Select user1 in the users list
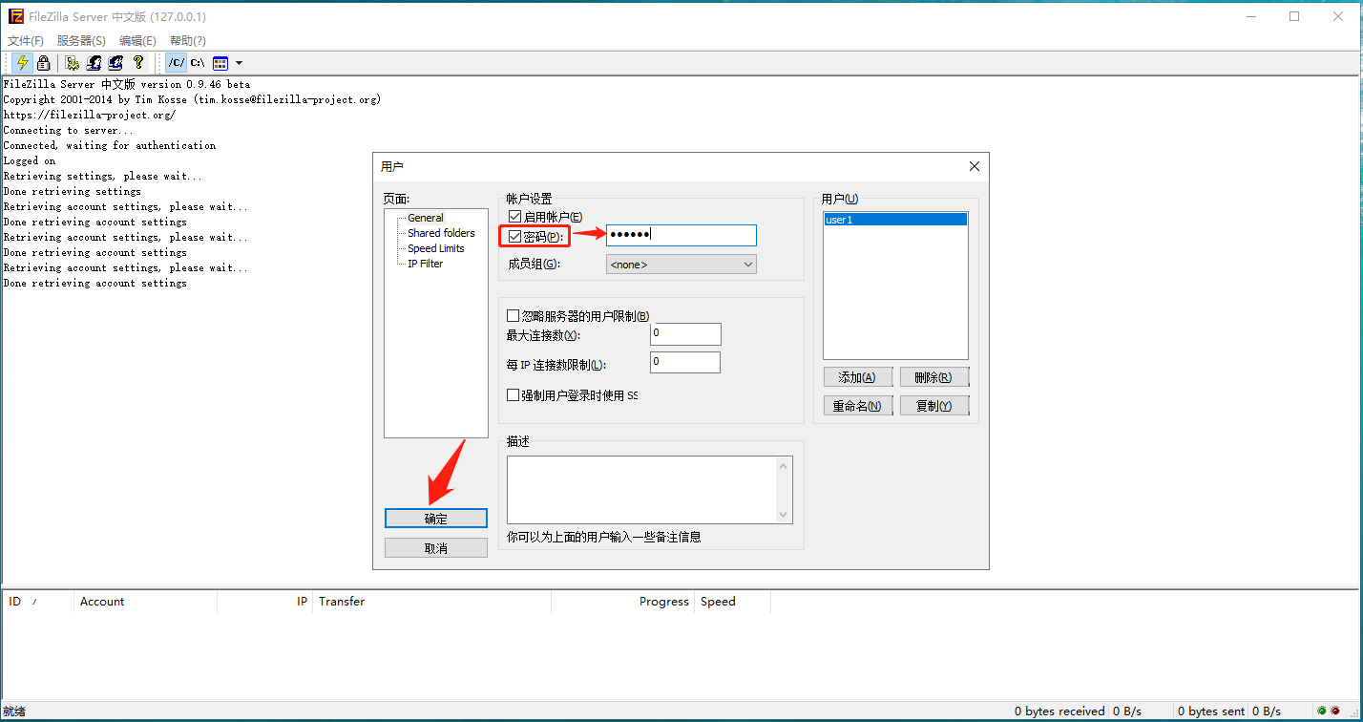Viewport: 1363px width, 722px height. (x=895, y=220)
